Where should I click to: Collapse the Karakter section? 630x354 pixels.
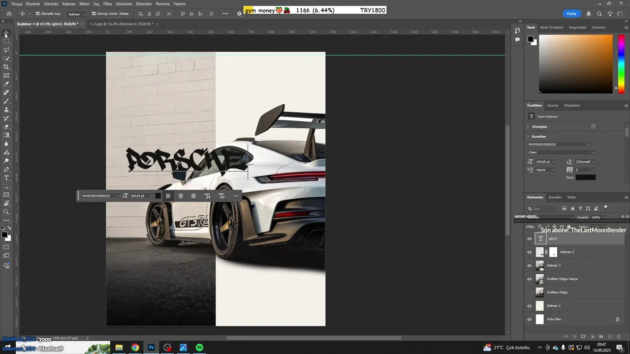(528, 137)
